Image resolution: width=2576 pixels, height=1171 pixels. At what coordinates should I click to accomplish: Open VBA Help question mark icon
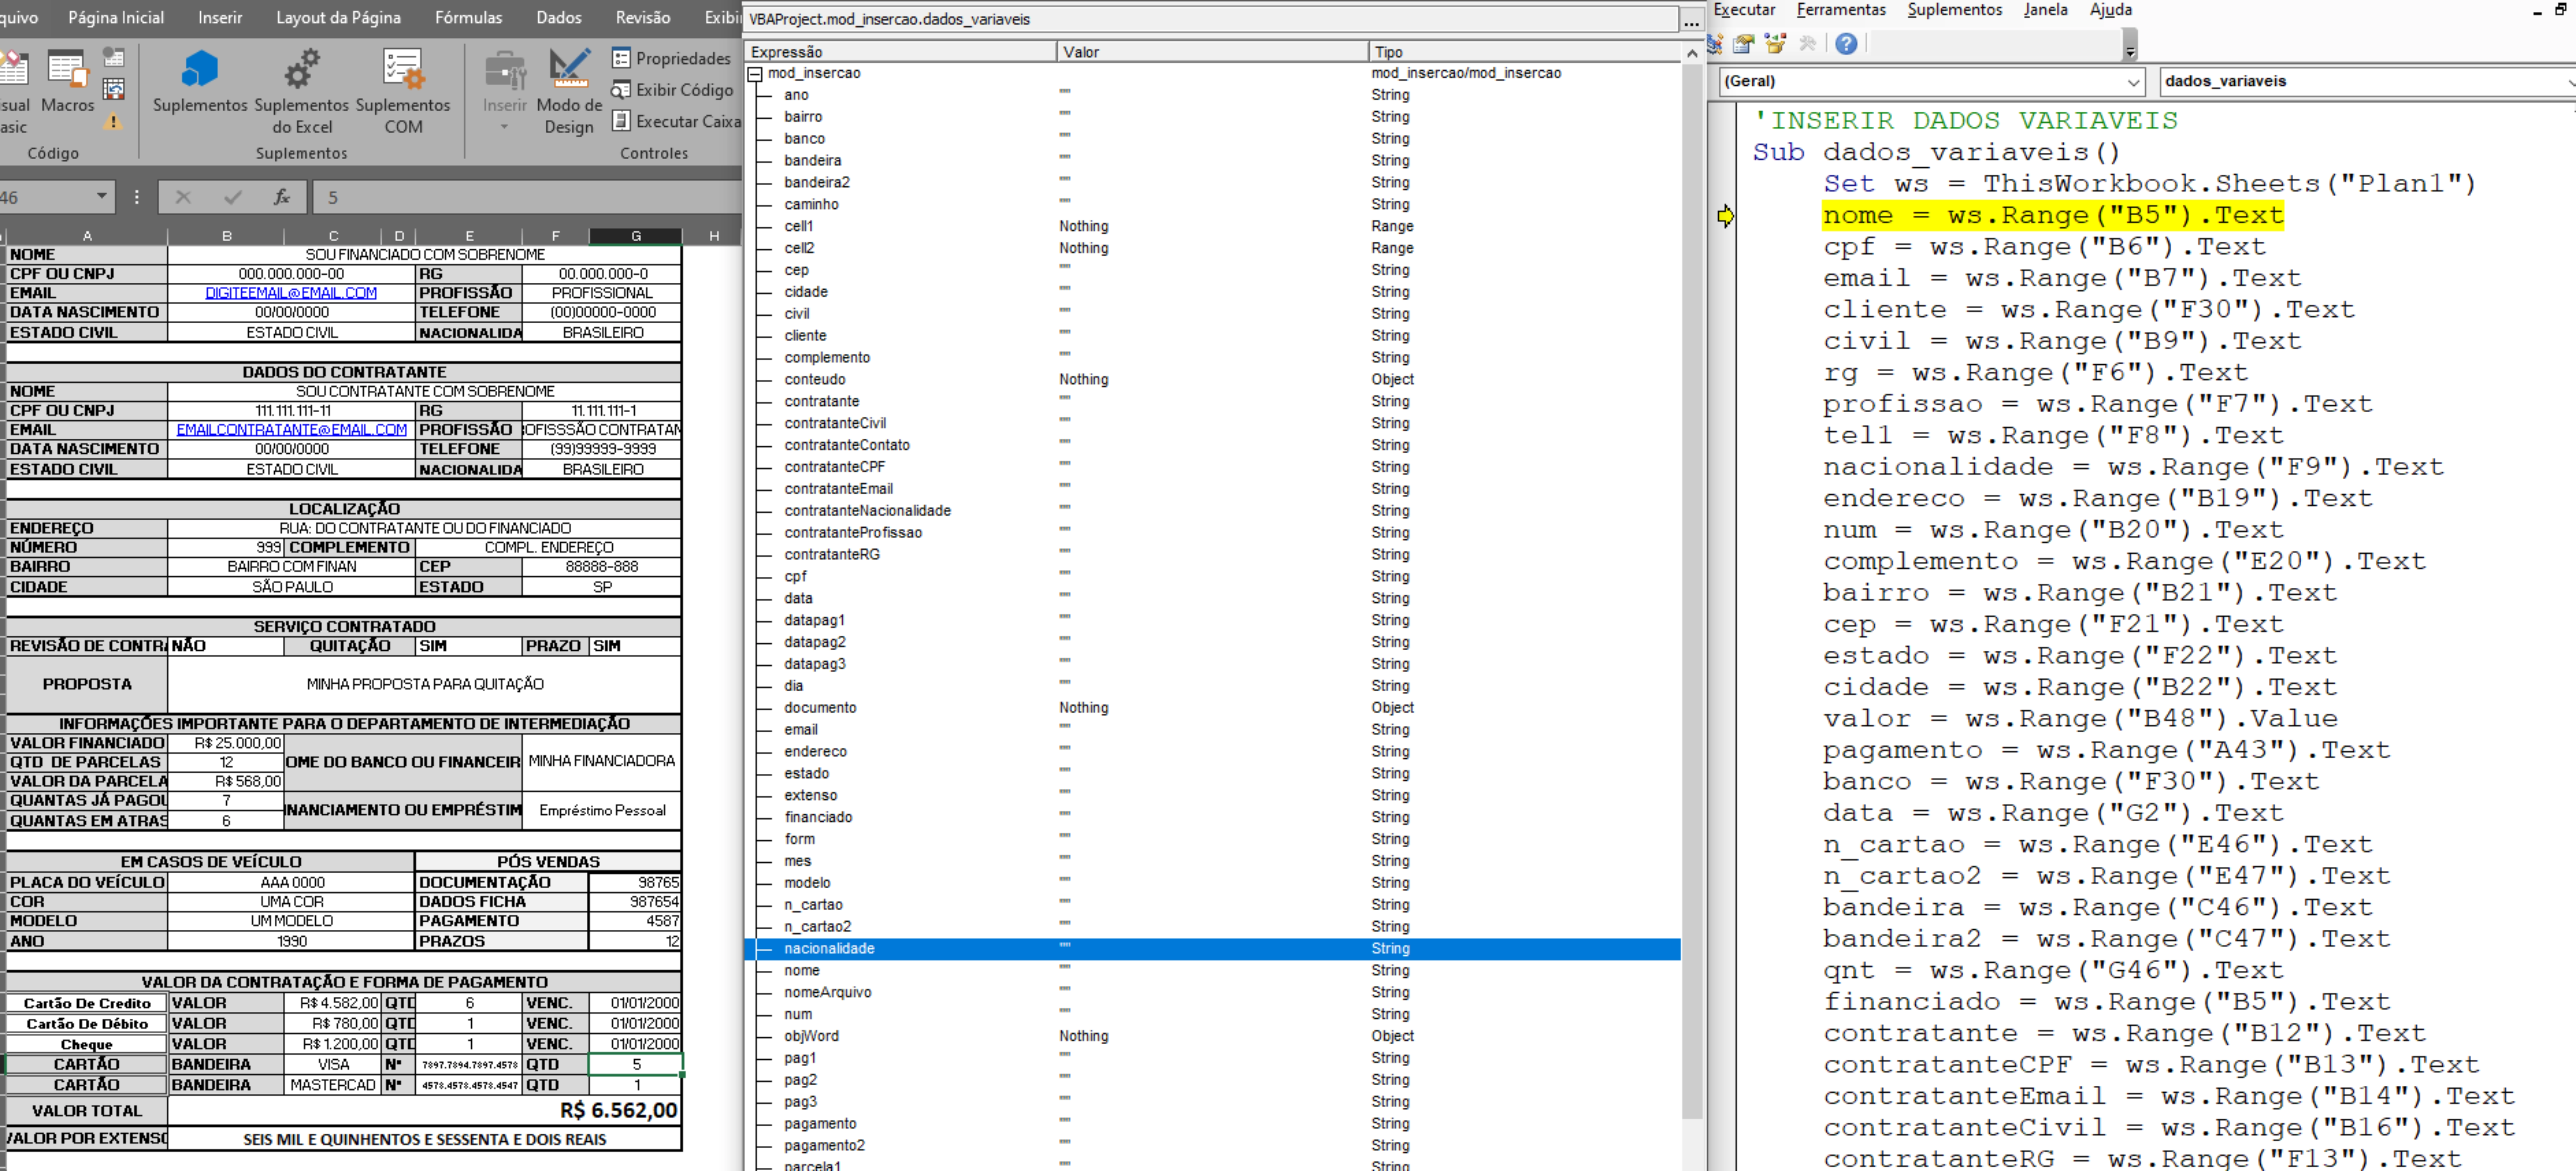[1846, 44]
